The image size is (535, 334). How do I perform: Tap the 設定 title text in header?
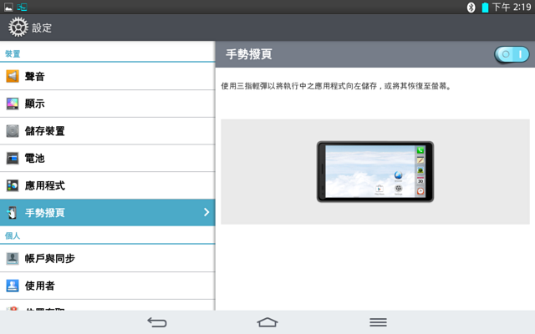pos(42,28)
